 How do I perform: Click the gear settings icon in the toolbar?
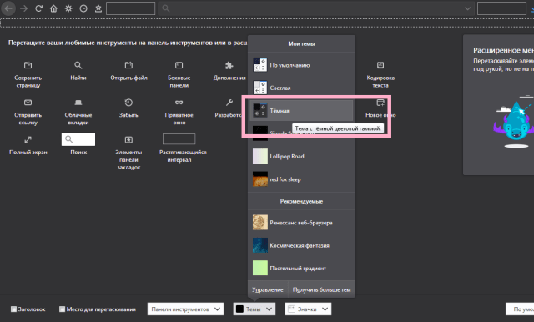68,8
